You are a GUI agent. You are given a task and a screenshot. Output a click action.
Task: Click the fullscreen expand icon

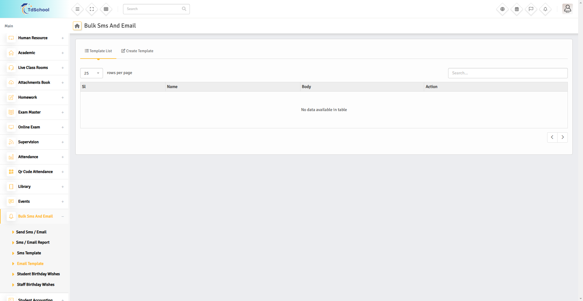click(92, 9)
